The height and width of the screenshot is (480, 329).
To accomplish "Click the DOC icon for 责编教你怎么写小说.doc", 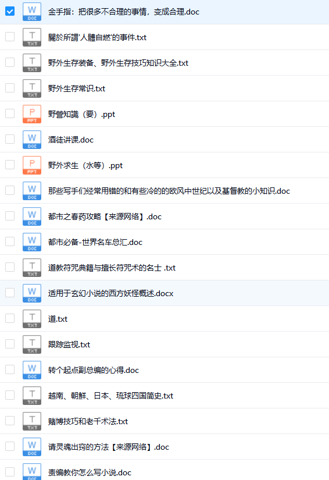I will [32, 472].
